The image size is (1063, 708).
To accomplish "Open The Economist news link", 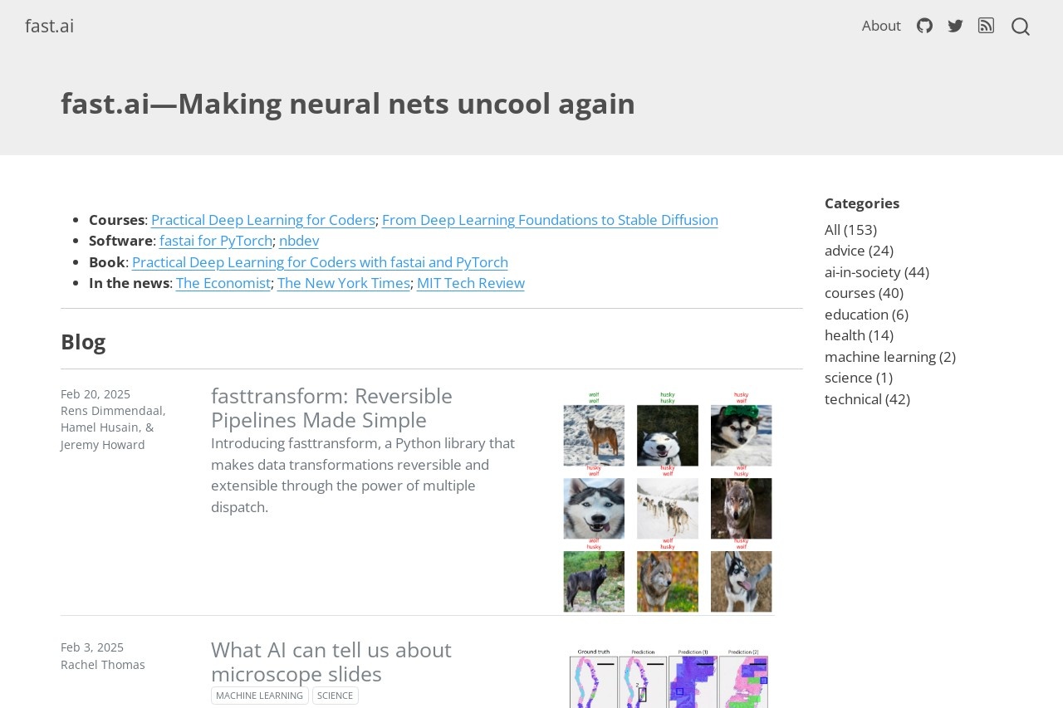I will (x=223, y=283).
